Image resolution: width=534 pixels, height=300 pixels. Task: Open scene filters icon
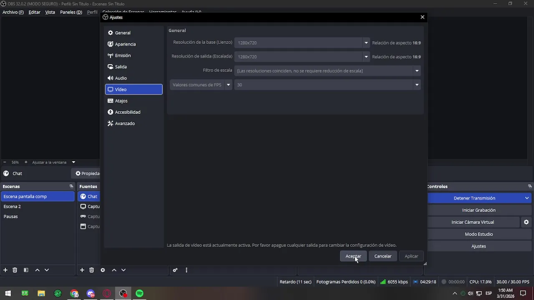(x=26, y=270)
